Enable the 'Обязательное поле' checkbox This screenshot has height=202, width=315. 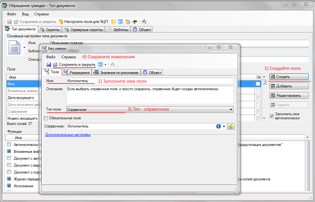[x=46, y=118]
